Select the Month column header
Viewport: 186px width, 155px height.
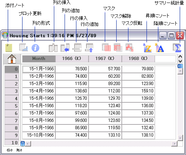(39, 59)
